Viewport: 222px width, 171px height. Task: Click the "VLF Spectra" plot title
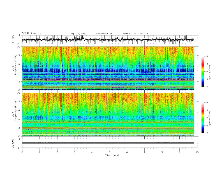[32, 34]
